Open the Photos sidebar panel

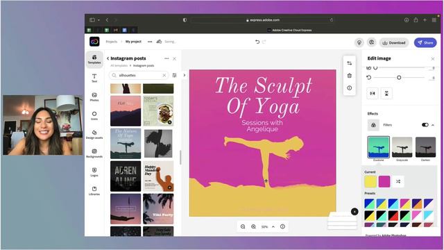coord(94,97)
